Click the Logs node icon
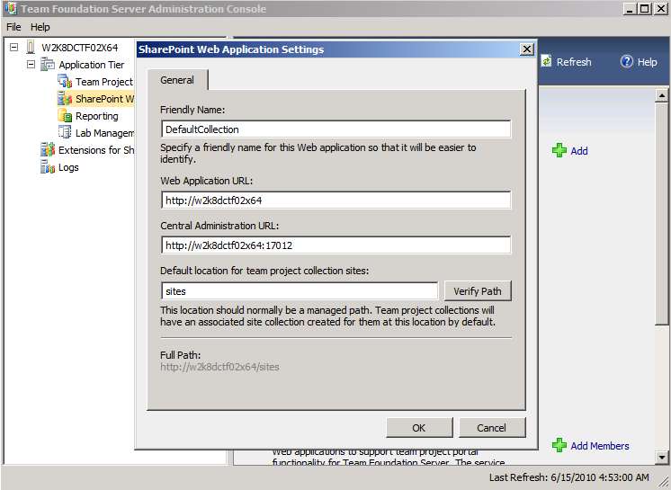Image resolution: width=671 pixels, height=490 pixels. (48, 166)
